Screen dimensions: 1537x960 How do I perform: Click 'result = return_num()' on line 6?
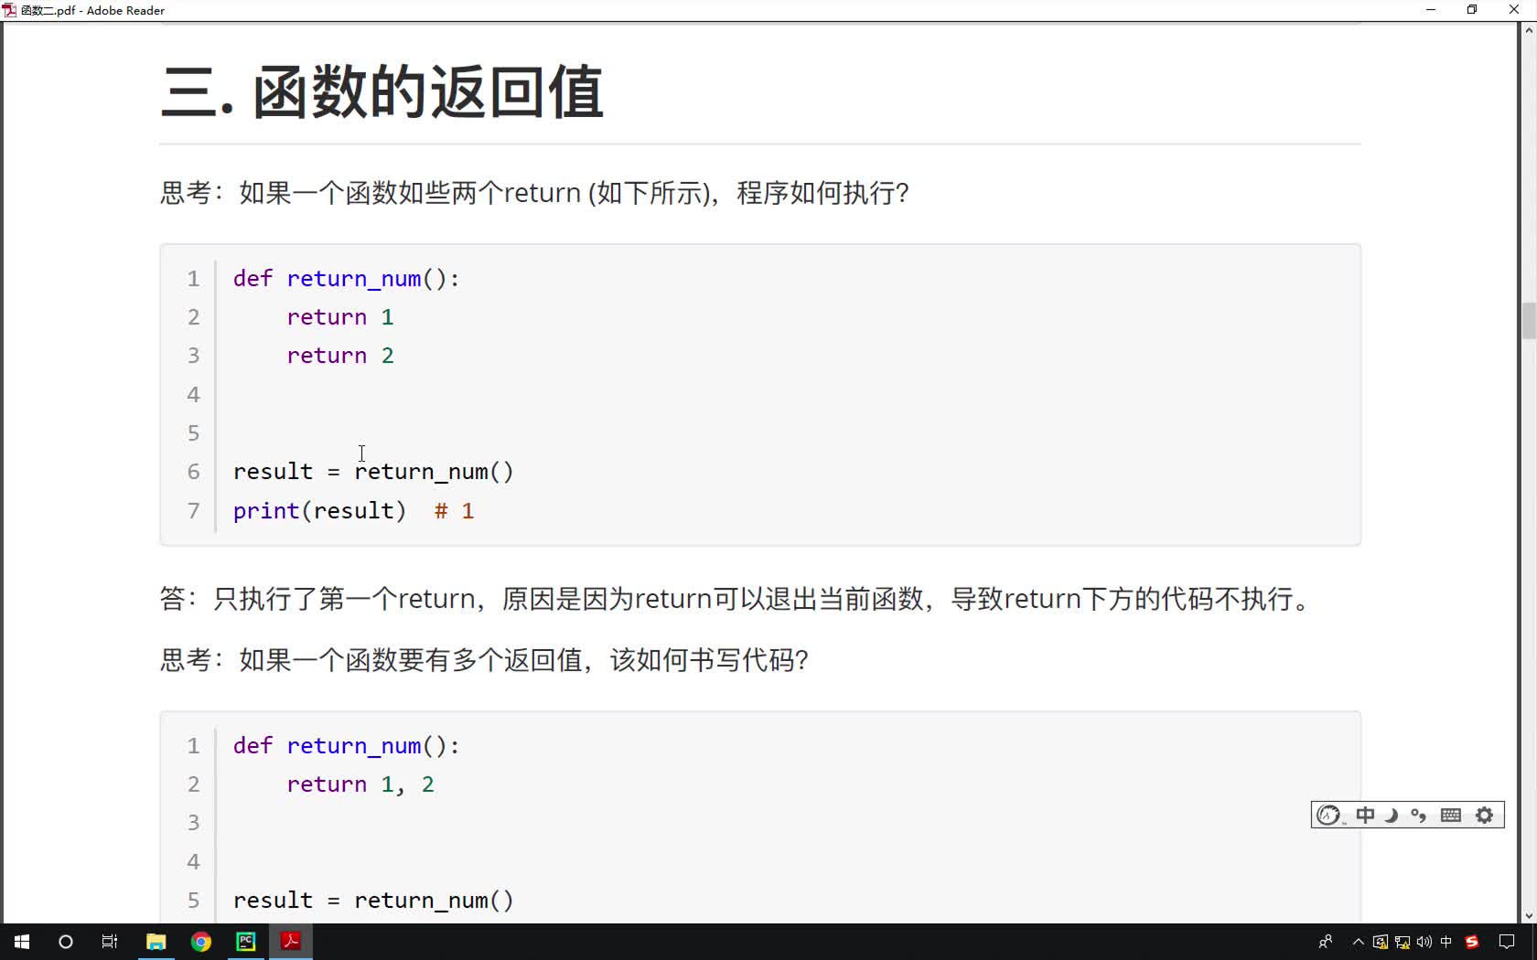click(373, 472)
